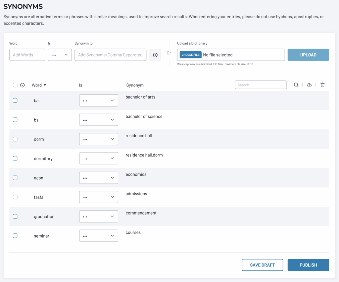This screenshot has width=339, height=282.
Task: Mark the graduation row checkbox
Action: click(x=15, y=216)
